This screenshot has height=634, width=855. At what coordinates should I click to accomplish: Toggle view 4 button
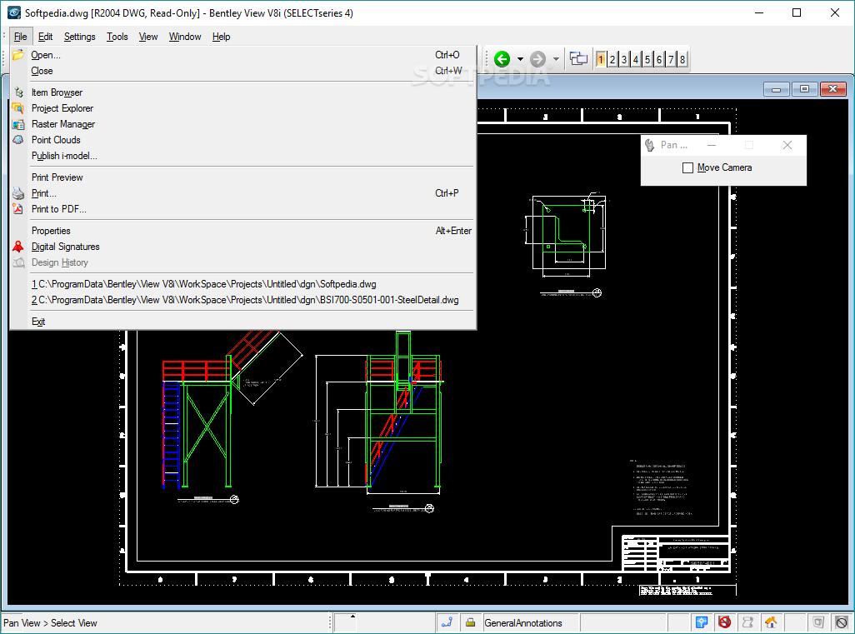point(636,59)
